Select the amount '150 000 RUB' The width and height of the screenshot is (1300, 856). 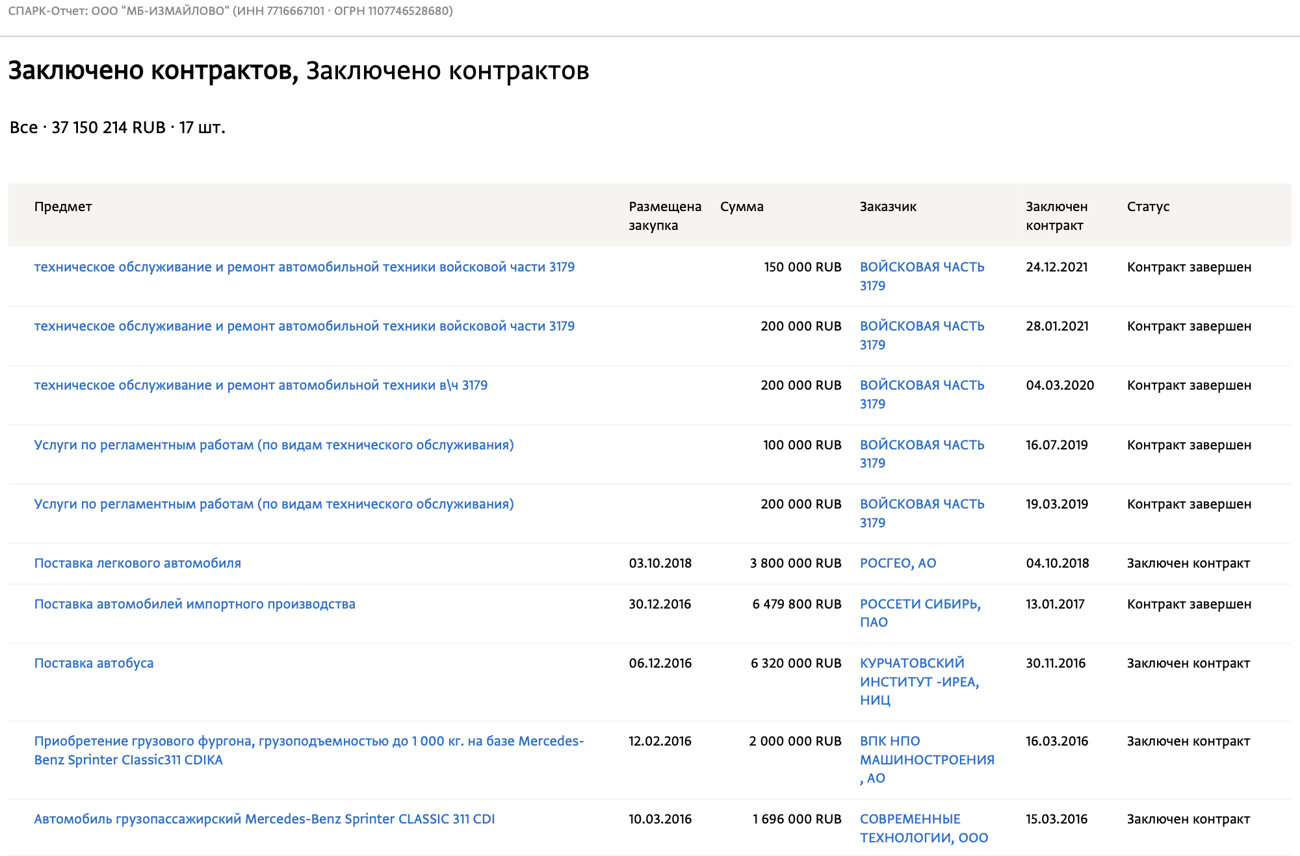(x=803, y=267)
